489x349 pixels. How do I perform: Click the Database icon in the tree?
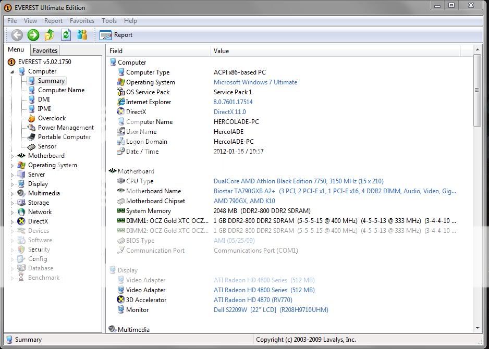21,268
